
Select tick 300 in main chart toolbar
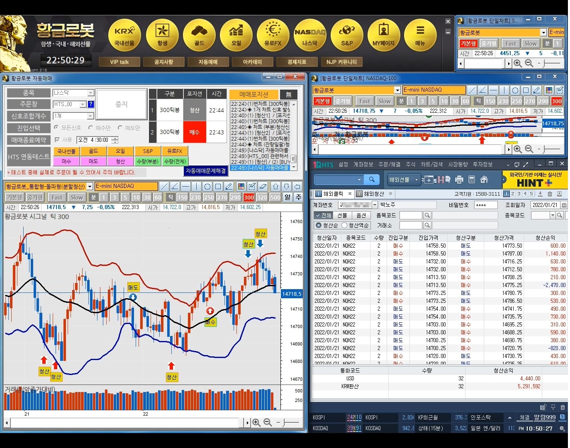(x=249, y=197)
